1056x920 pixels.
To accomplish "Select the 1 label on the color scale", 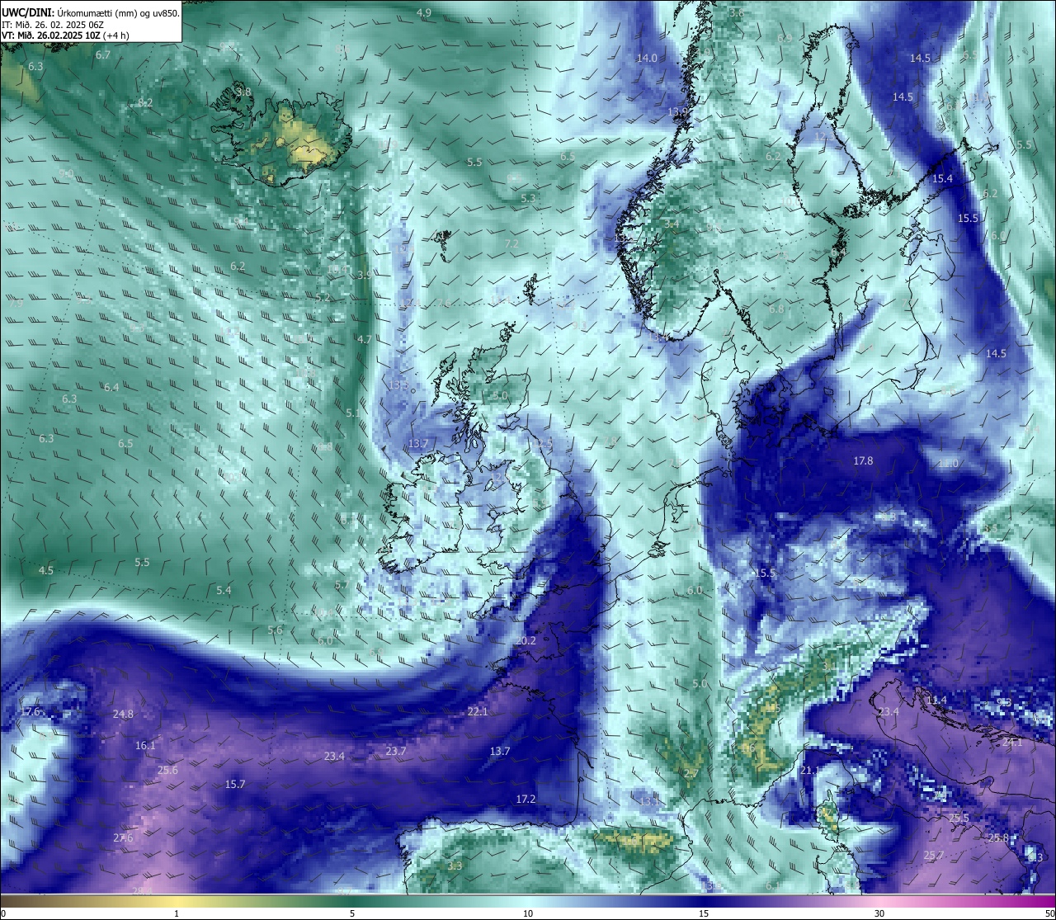I will [177, 913].
